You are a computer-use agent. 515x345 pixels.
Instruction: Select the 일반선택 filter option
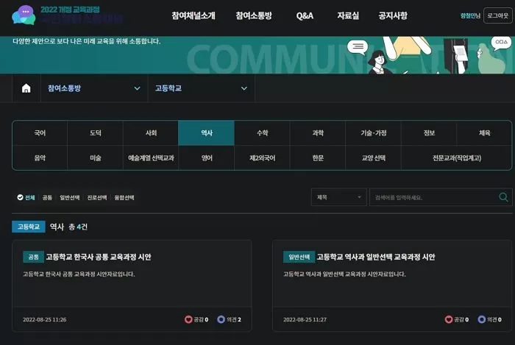70,197
